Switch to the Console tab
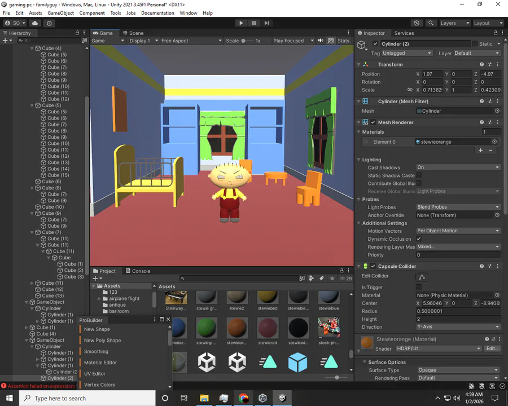Screen dimensions: 508x406 click(x=138, y=271)
